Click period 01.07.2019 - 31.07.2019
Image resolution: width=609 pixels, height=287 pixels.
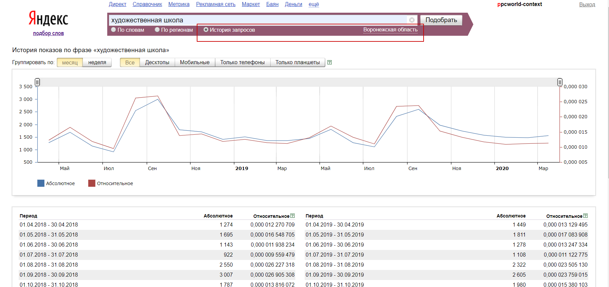click(335, 255)
